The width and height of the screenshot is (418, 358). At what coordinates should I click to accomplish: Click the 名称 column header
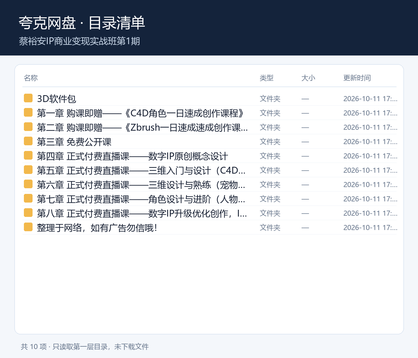(31, 78)
